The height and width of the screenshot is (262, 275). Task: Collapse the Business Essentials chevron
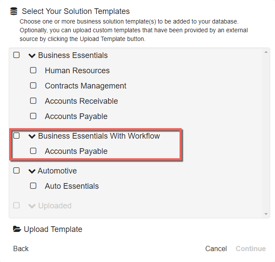click(32, 56)
